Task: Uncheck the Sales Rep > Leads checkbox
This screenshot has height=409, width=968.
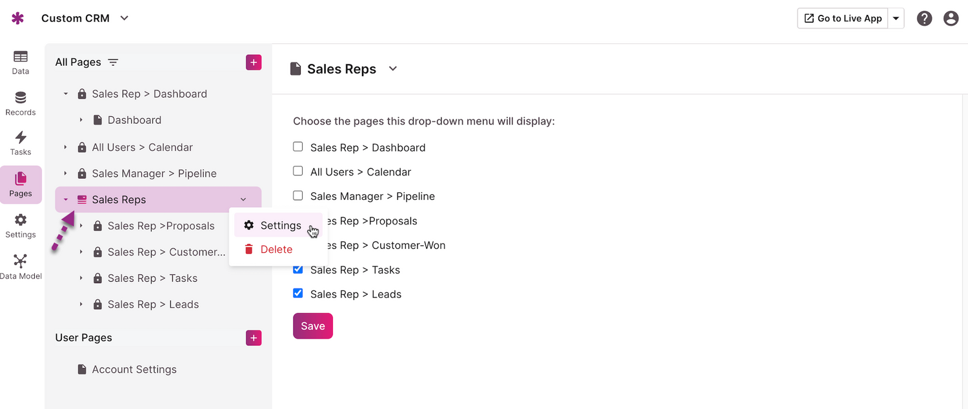Action: (298, 294)
